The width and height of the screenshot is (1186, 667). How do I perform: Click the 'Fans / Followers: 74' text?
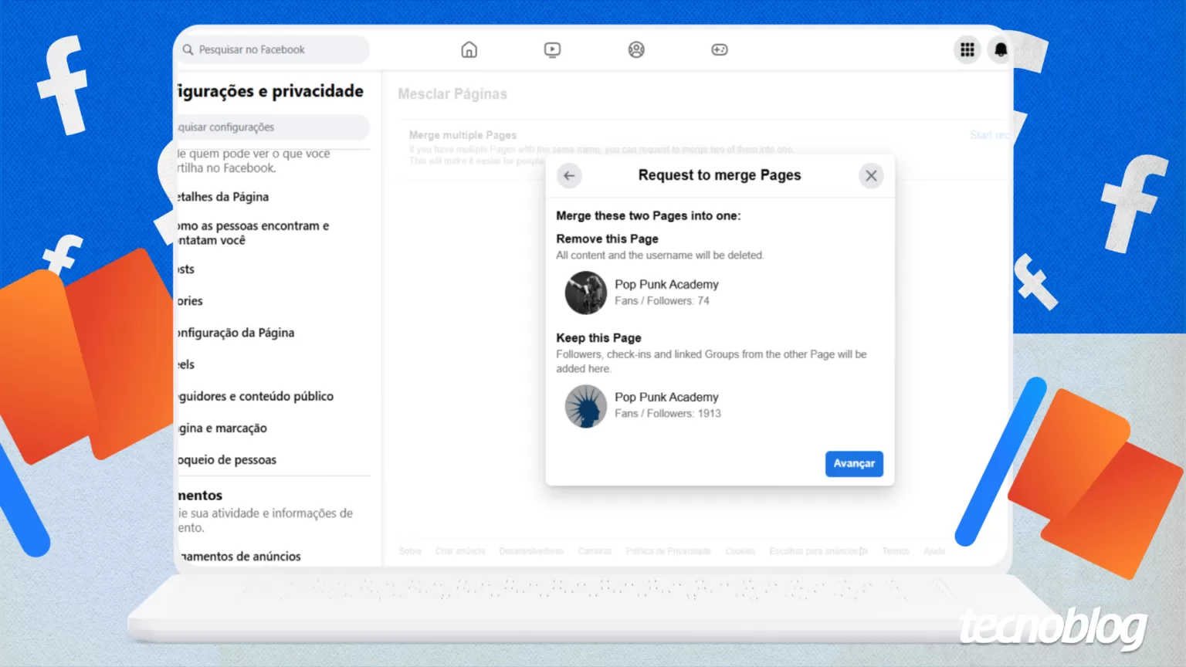coord(662,301)
